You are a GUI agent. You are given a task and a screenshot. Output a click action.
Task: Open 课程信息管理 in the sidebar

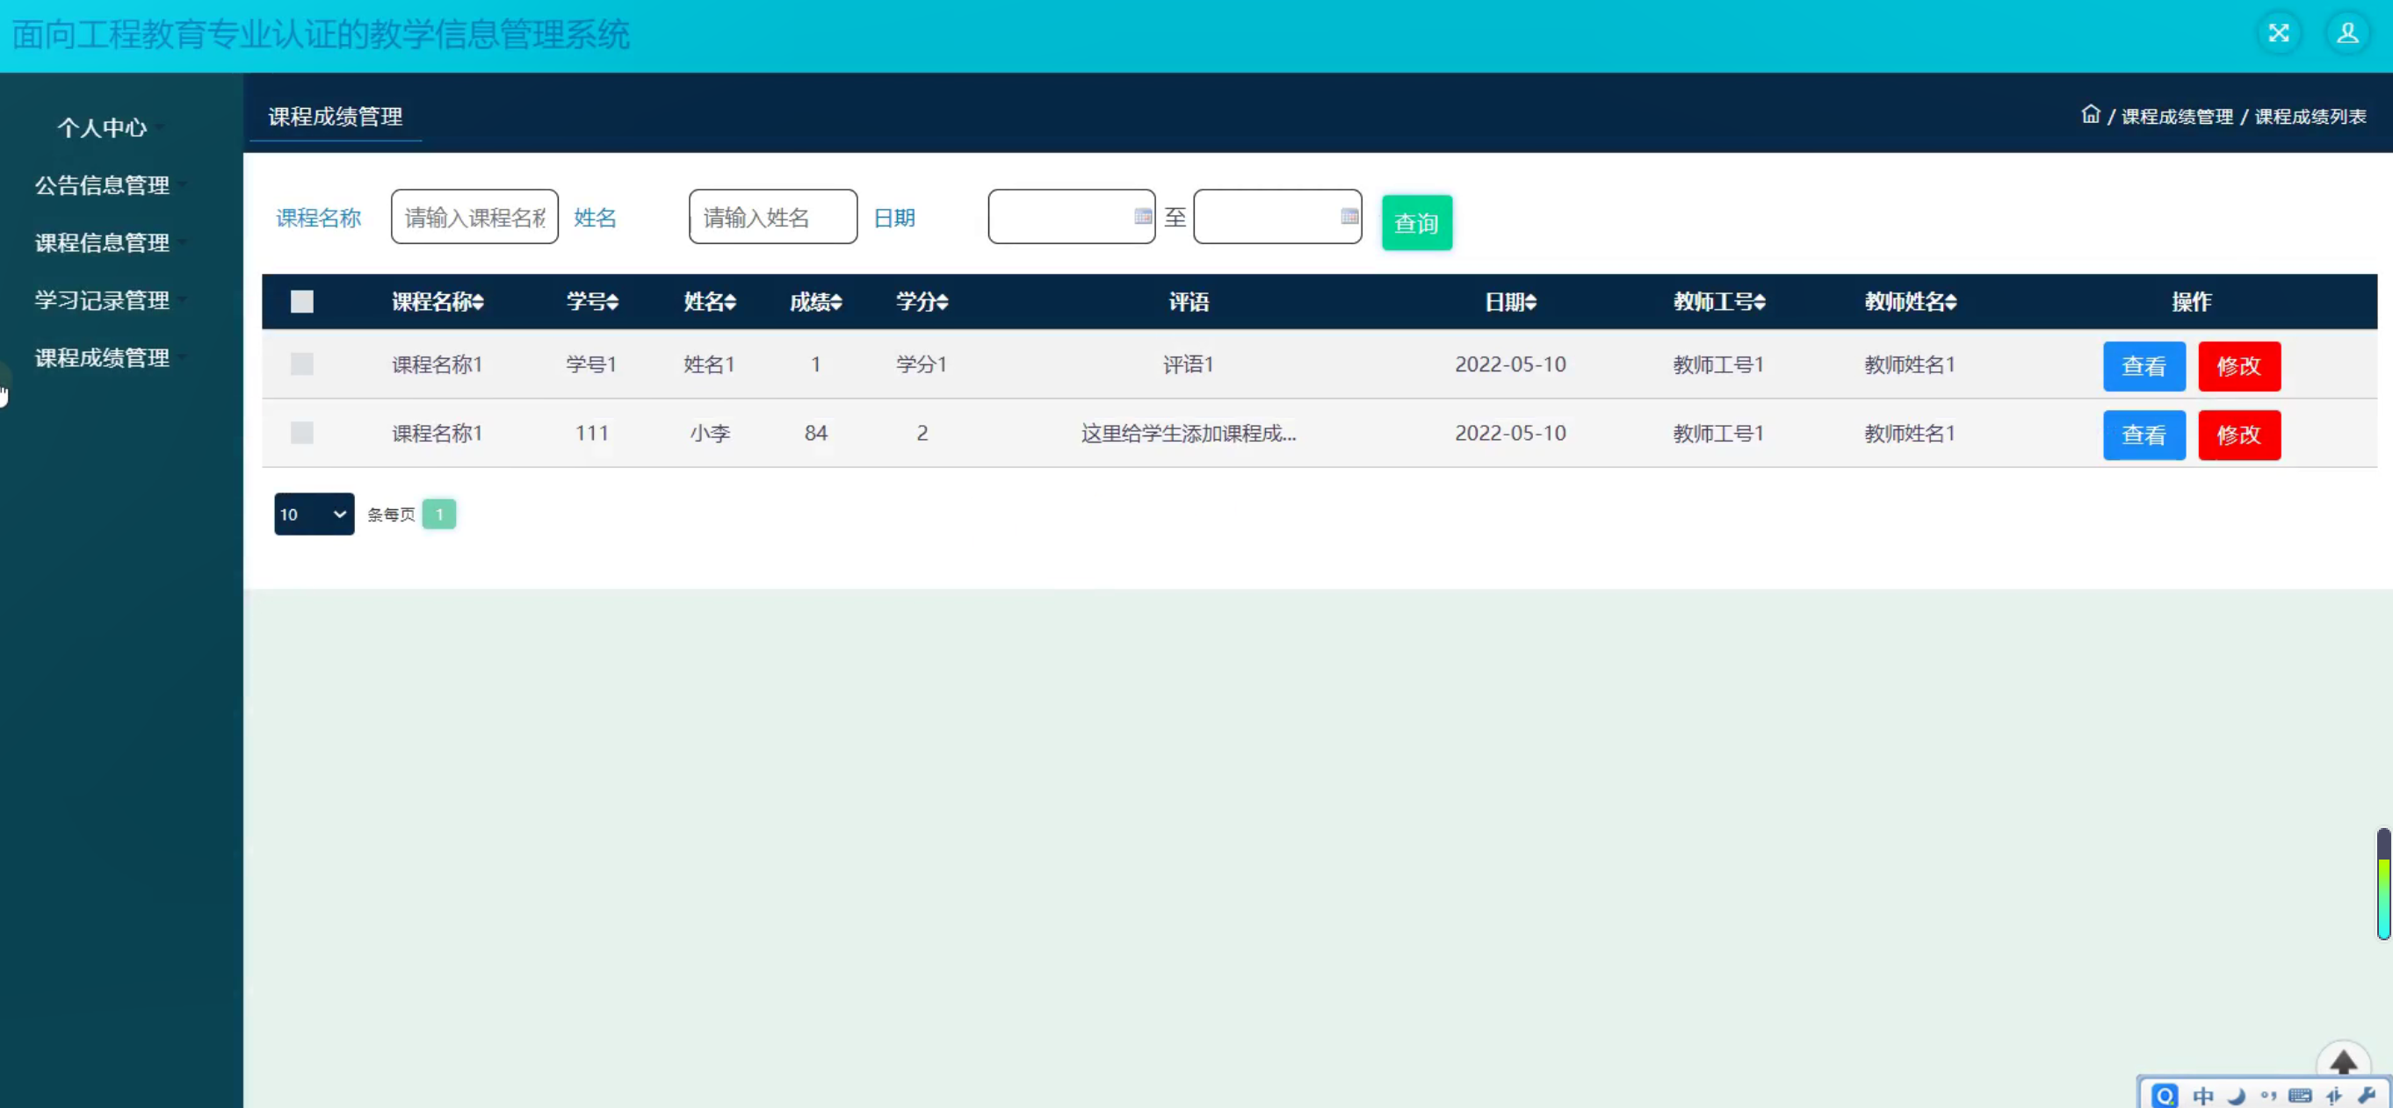click(x=102, y=242)
